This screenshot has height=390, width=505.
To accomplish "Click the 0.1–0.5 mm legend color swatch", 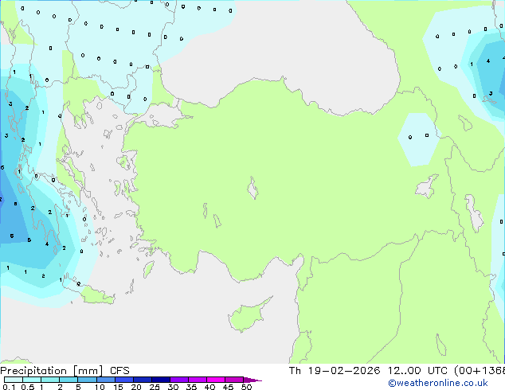I will tap(14, 380).
